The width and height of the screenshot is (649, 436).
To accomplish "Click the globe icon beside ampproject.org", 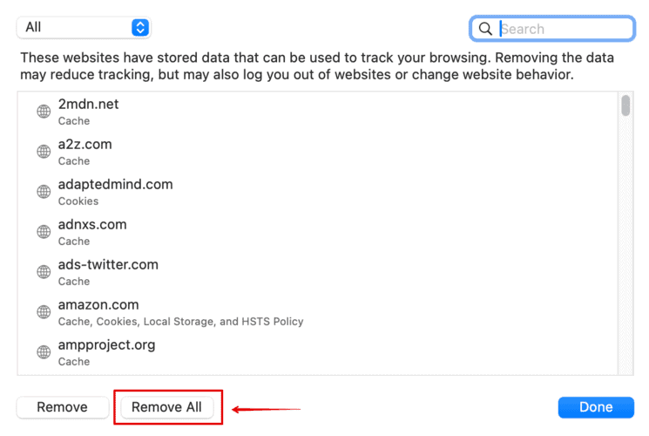I will point(44,352).
